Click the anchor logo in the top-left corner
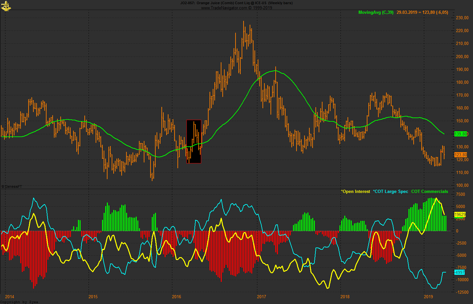 (6, 6)
